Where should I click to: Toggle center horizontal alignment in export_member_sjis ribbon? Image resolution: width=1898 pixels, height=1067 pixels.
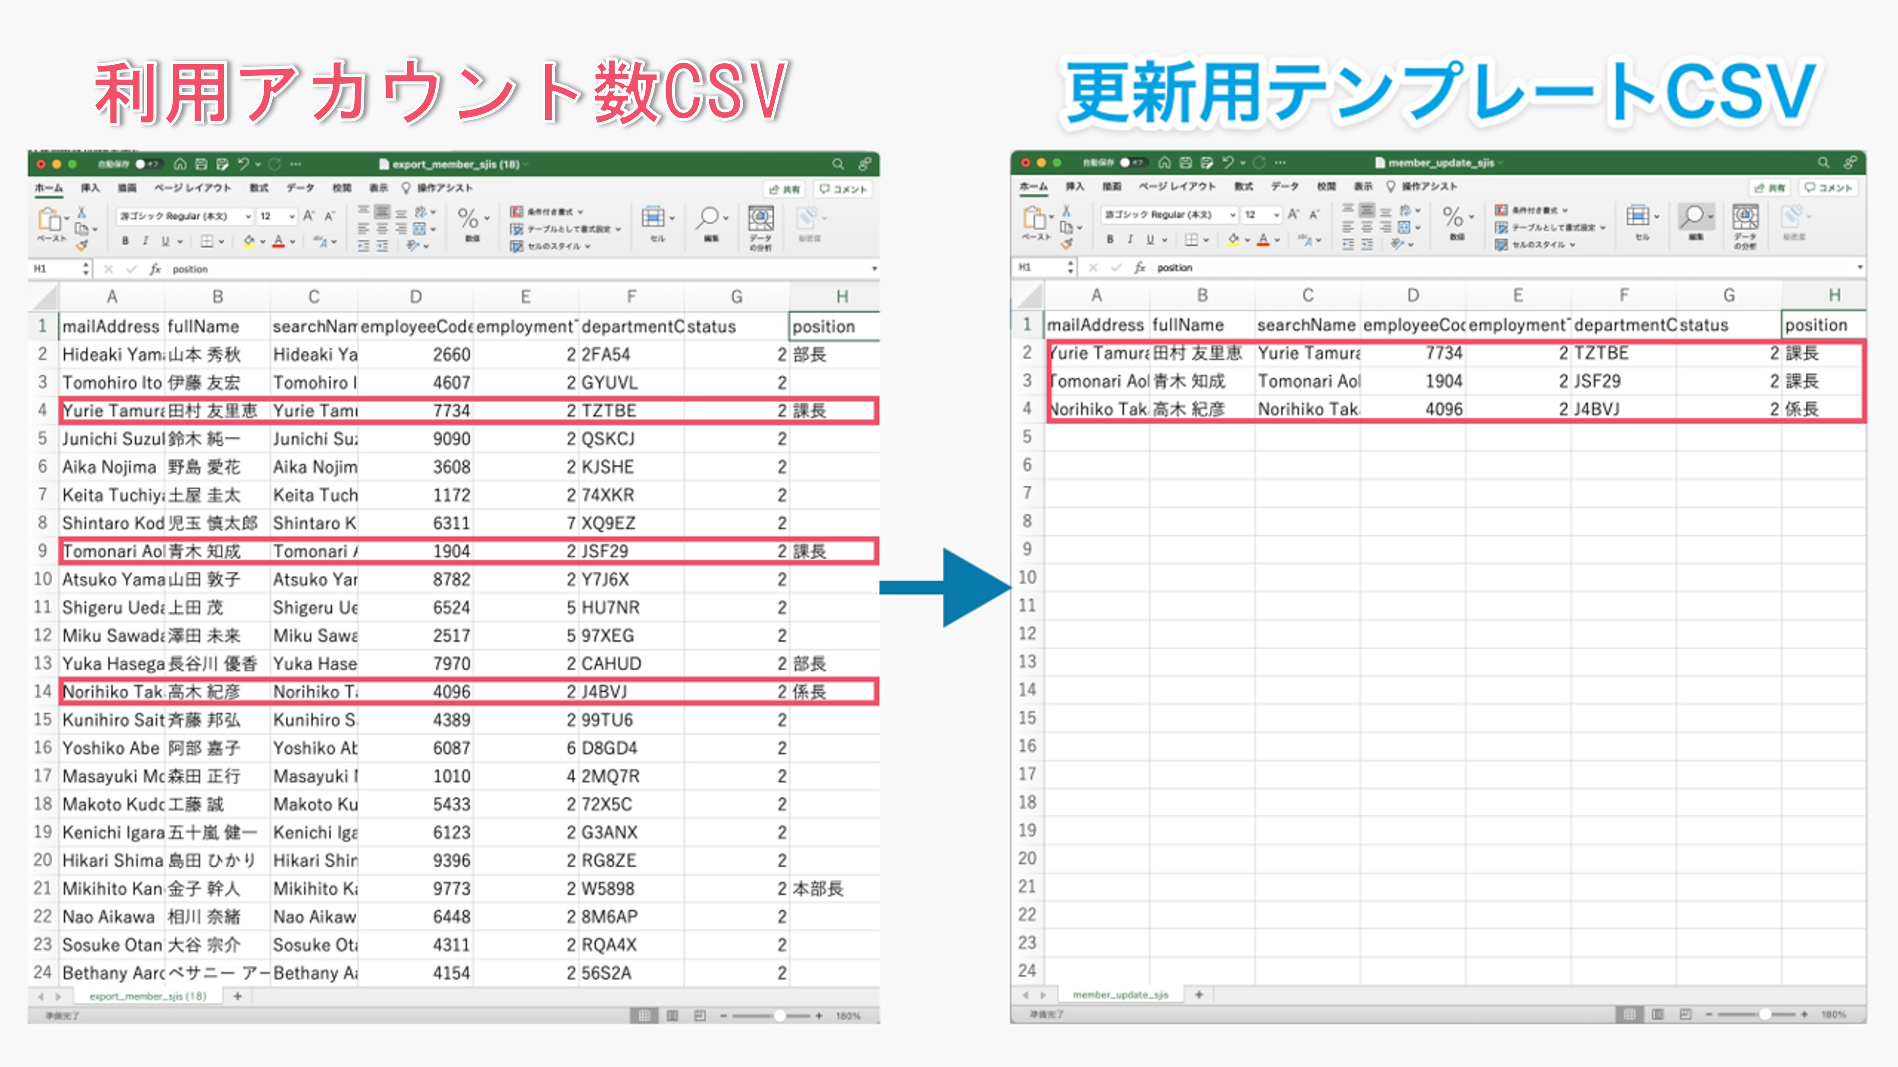382,229
